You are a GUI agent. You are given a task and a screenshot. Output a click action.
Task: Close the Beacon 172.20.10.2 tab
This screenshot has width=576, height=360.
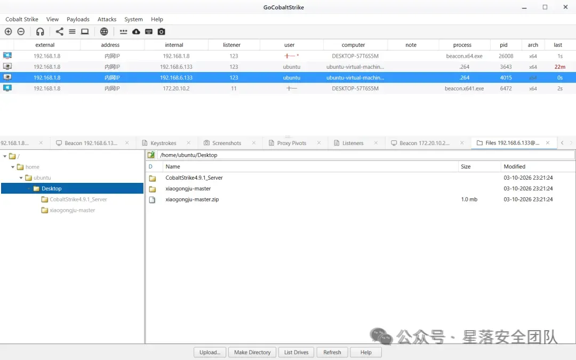(462, 143)
